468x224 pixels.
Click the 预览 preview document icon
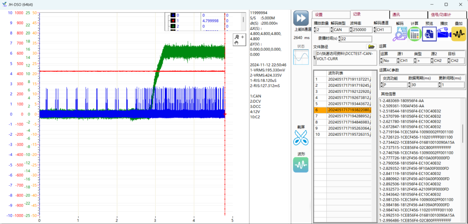click(x=429, y=34)
